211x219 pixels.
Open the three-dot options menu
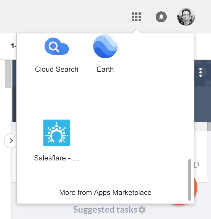(200, 72)
